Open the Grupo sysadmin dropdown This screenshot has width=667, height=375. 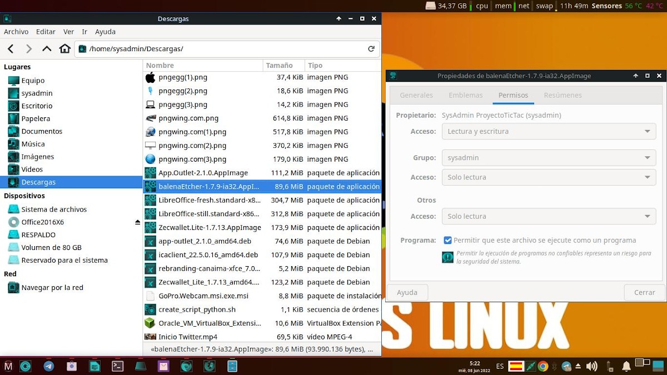pos(548,158)
